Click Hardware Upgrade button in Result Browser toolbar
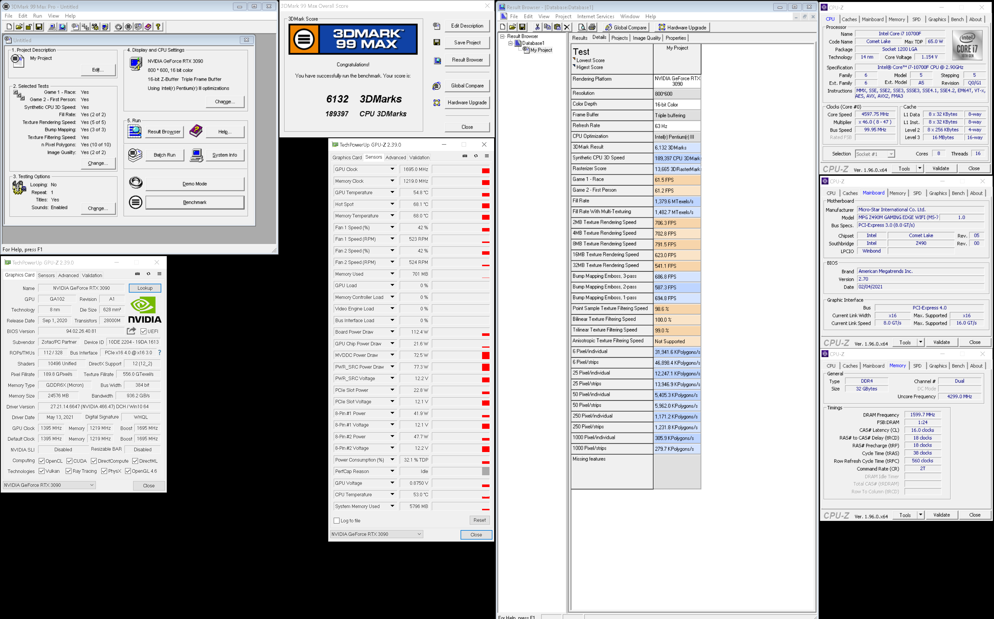994x619 pixels. point(682,28)
